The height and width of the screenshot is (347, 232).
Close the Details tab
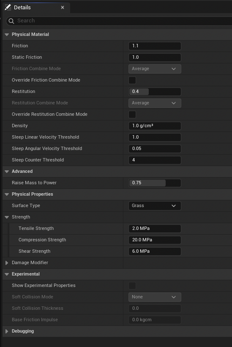63,8
